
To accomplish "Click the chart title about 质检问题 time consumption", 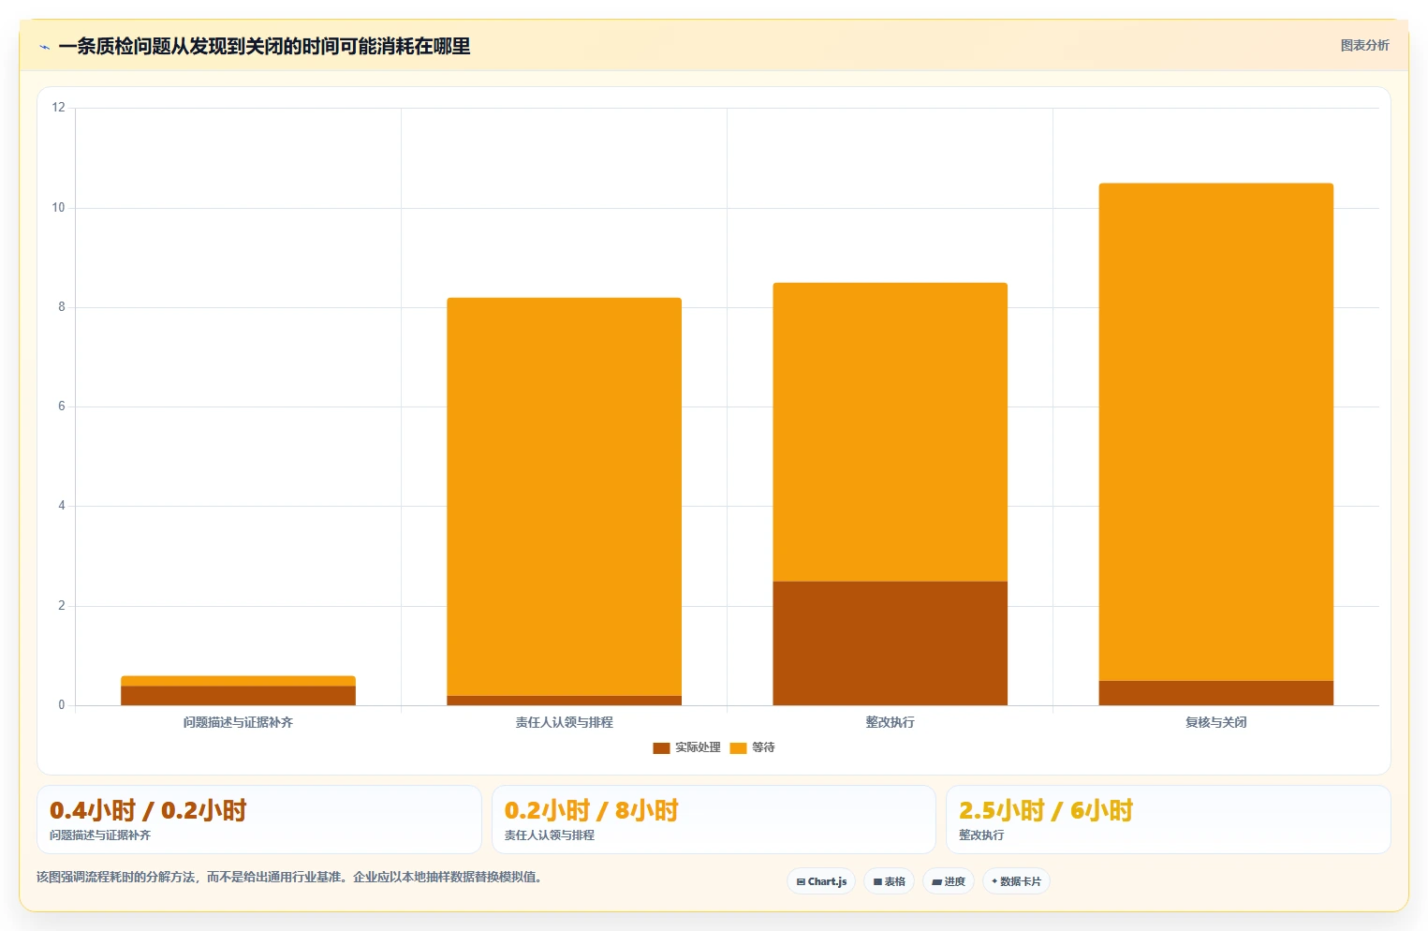I will pyautogui.click(x=264, y=46).
